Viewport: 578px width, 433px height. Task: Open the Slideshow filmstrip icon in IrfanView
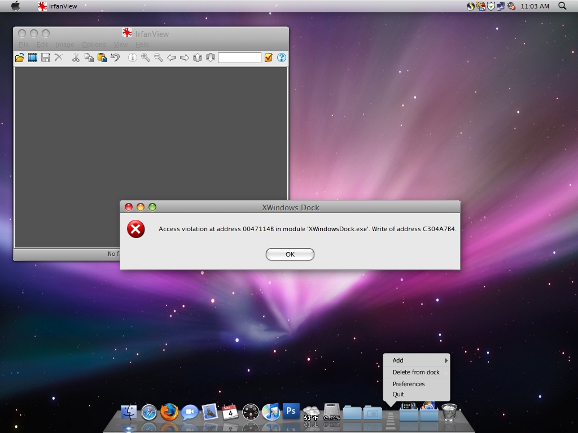click(x=33, y=58)
